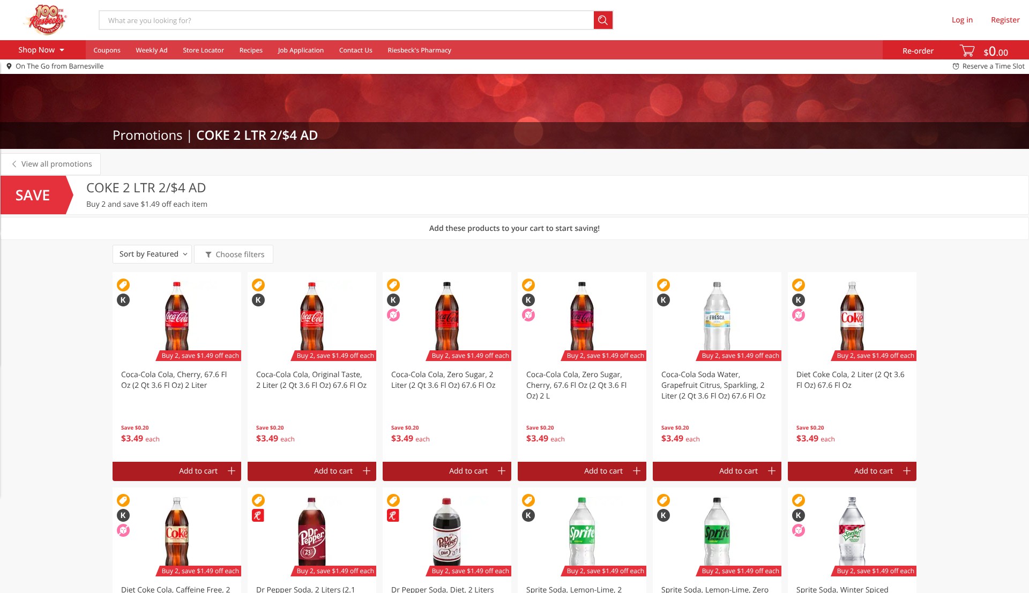This screenshot has width=1029, height=593.
Task: Open the Shop Now dropdown menu
Action: (42, 50)
